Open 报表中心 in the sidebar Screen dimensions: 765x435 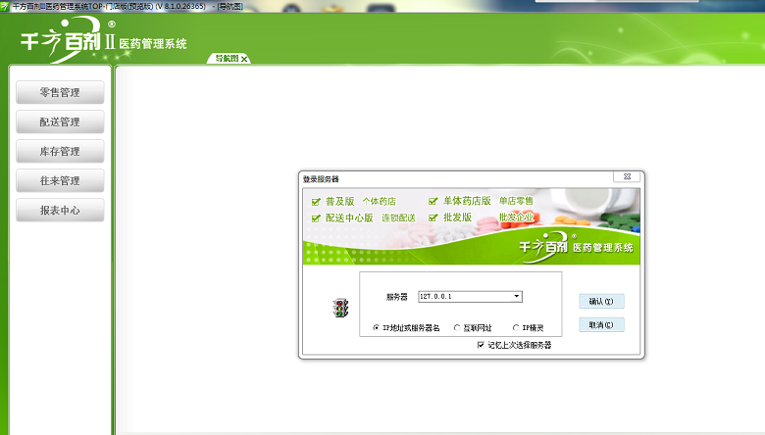coord(60,211)
